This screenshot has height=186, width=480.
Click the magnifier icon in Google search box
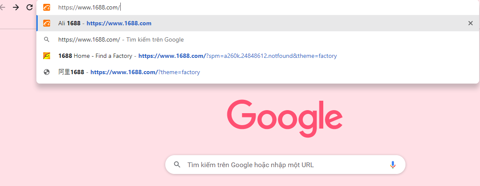point(177,165)
